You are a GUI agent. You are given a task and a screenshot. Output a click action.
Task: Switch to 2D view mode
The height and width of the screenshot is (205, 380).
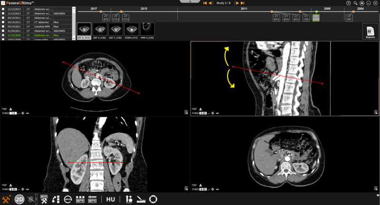click(x=19, y=199)
